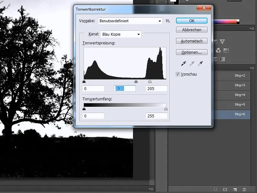Click the Tonwertspreizung histogram
This screenshot has width=257, height=193.
(x=125, y=63)
